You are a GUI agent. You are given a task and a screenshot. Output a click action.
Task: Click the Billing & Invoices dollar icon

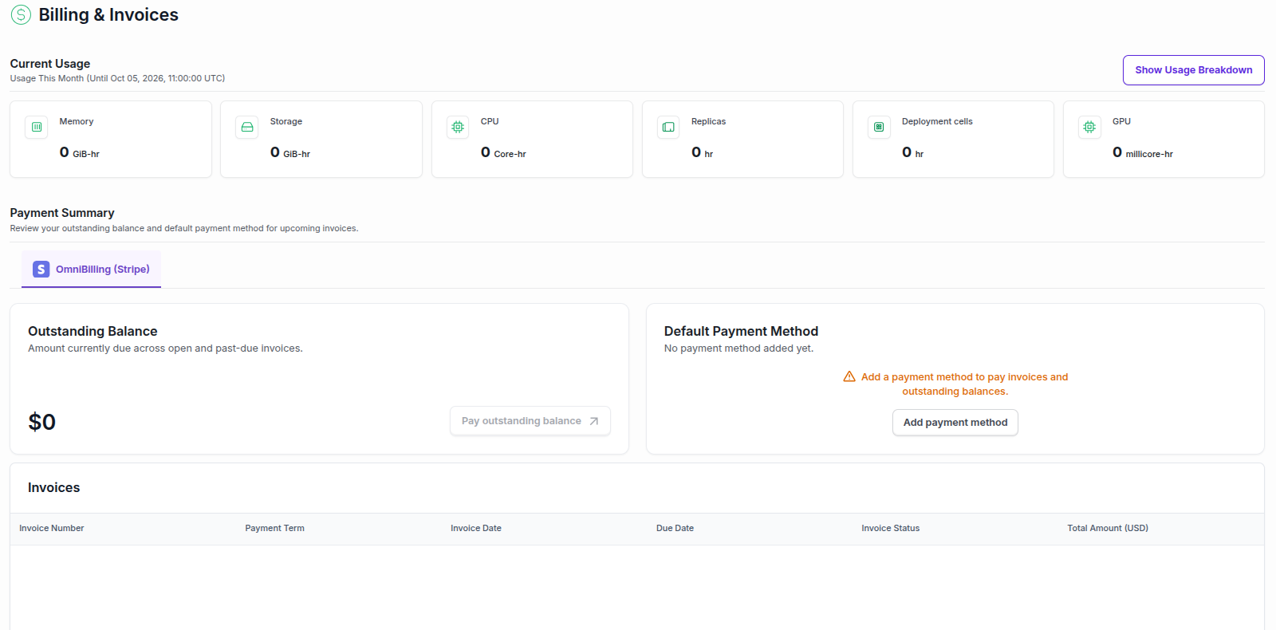pos(21,14)
